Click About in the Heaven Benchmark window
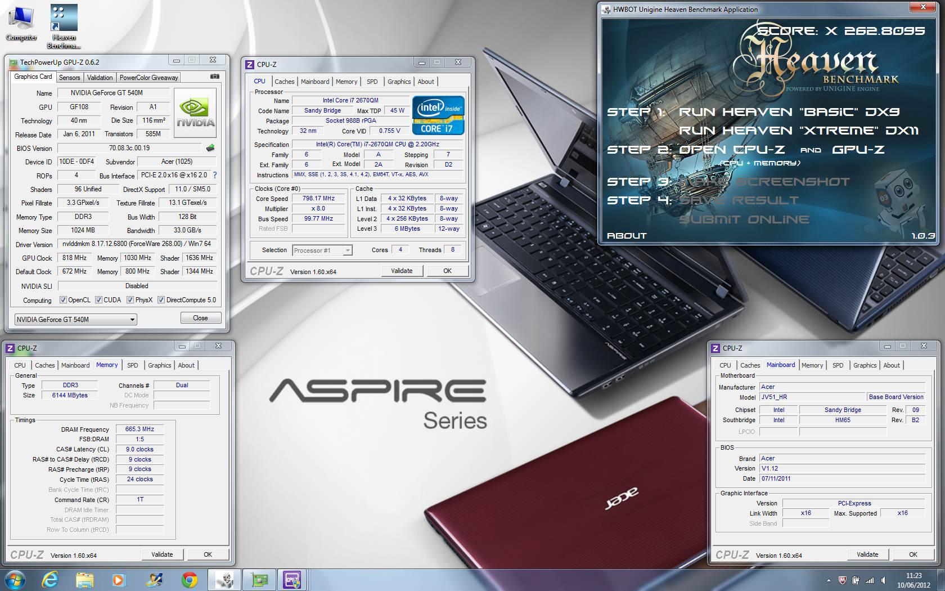The height and width of the screenshot is (591, 945). [x=627, y=236]
